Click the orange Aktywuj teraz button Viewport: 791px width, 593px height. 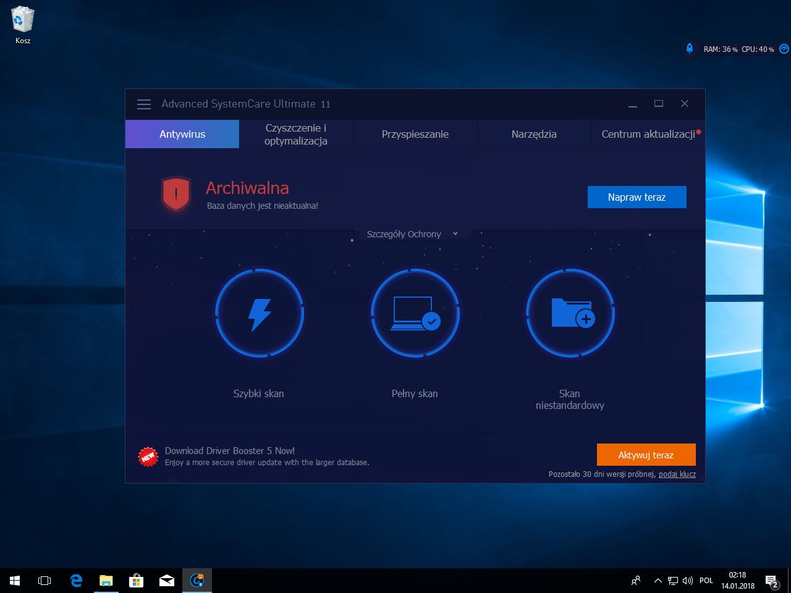[646, 455]
